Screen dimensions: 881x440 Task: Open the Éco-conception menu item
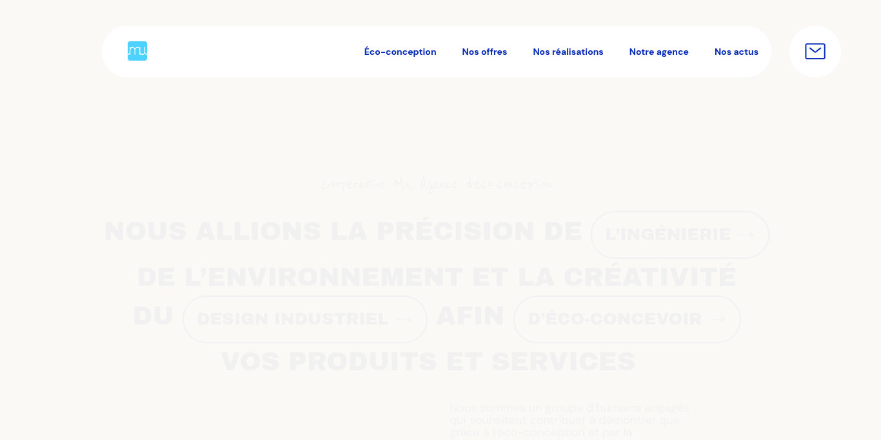(400, 52)
